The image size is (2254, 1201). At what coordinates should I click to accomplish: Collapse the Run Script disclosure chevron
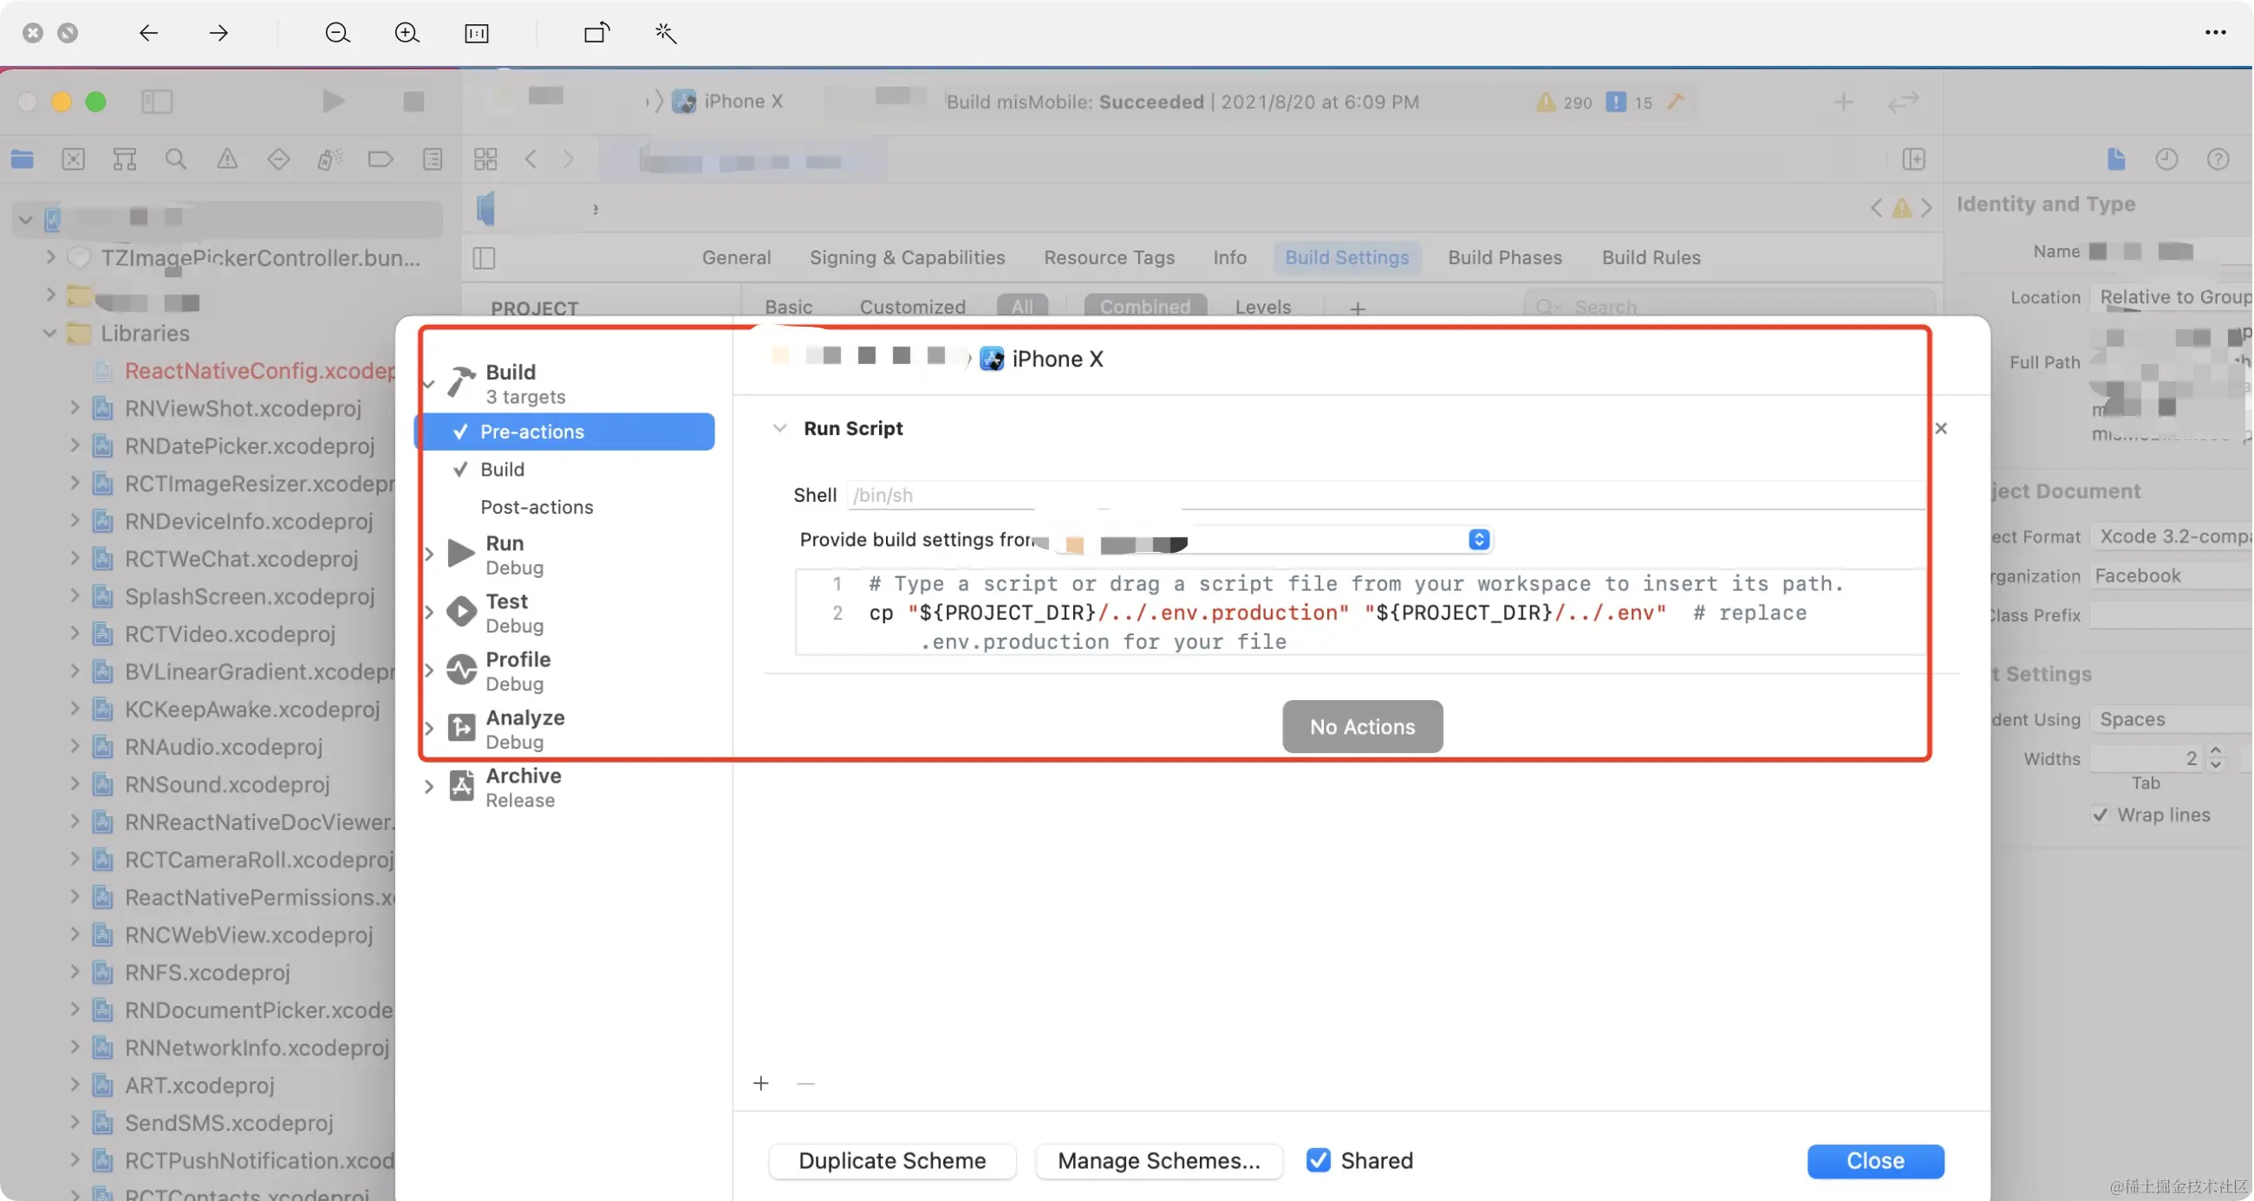coord(778,429)
